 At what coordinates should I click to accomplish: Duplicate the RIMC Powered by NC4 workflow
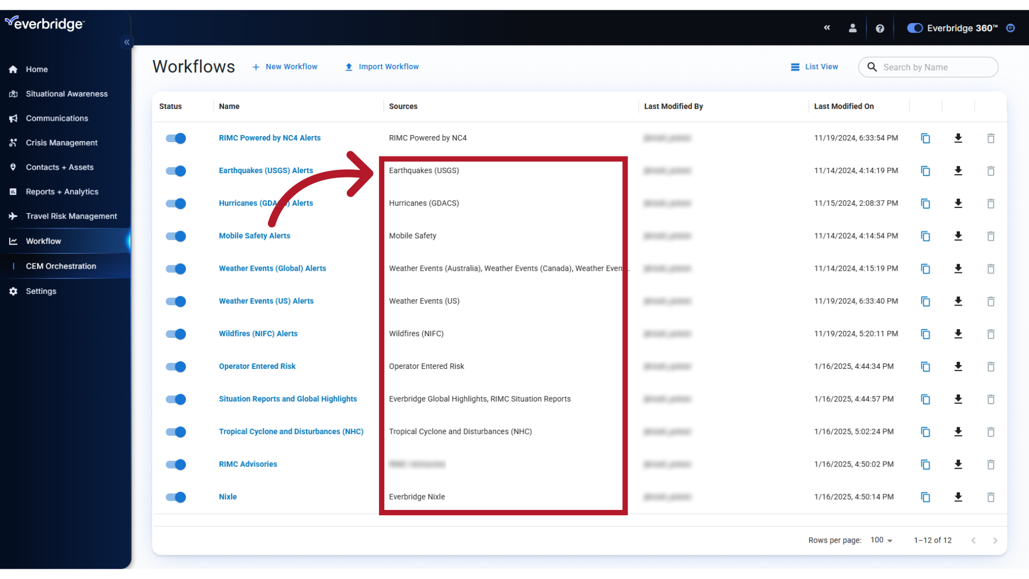click(x=926, y=138)
